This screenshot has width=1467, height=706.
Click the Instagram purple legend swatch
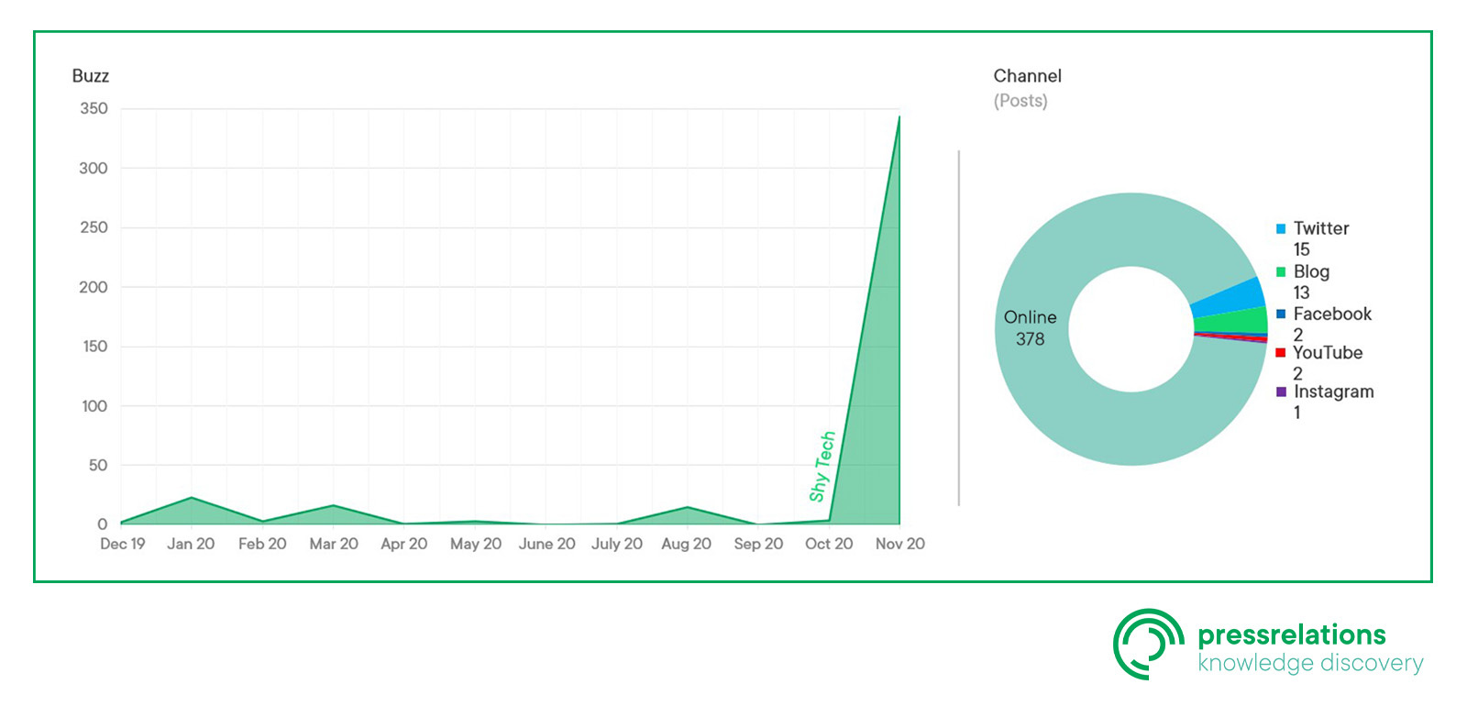(1281, 392)
